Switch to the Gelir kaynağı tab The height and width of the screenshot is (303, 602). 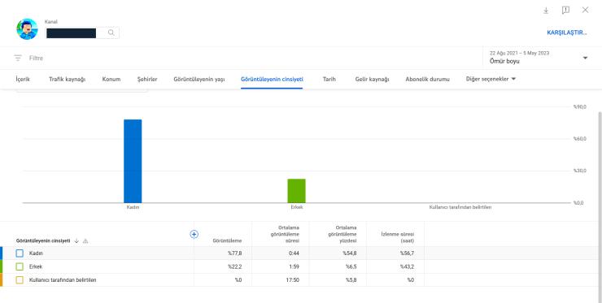(372, 79)
